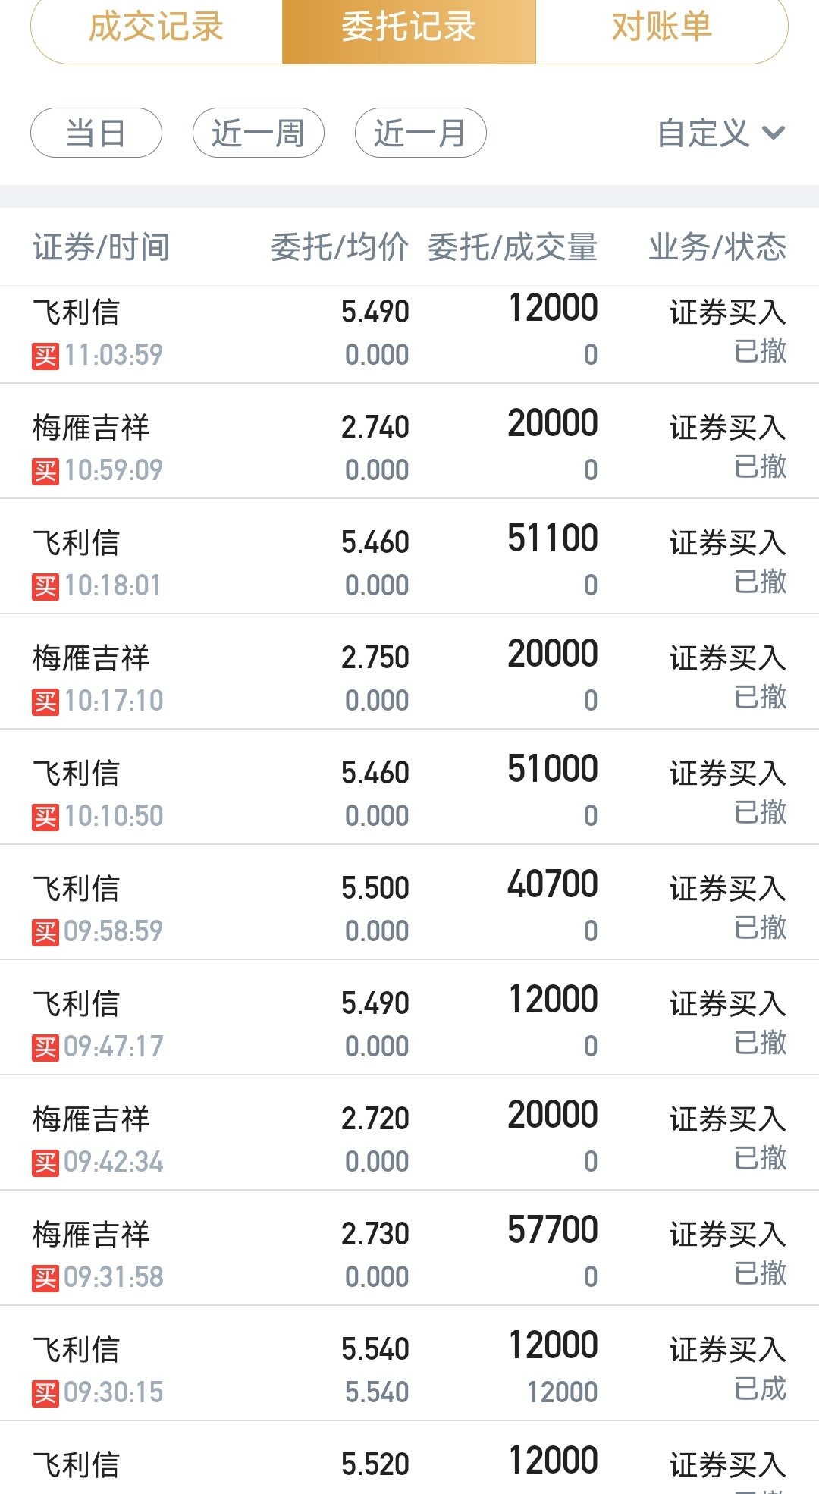The image size is (819, 1494).
Task: Click the red 买 icon at 10:17:10
Action: click(x=45, y=701)
